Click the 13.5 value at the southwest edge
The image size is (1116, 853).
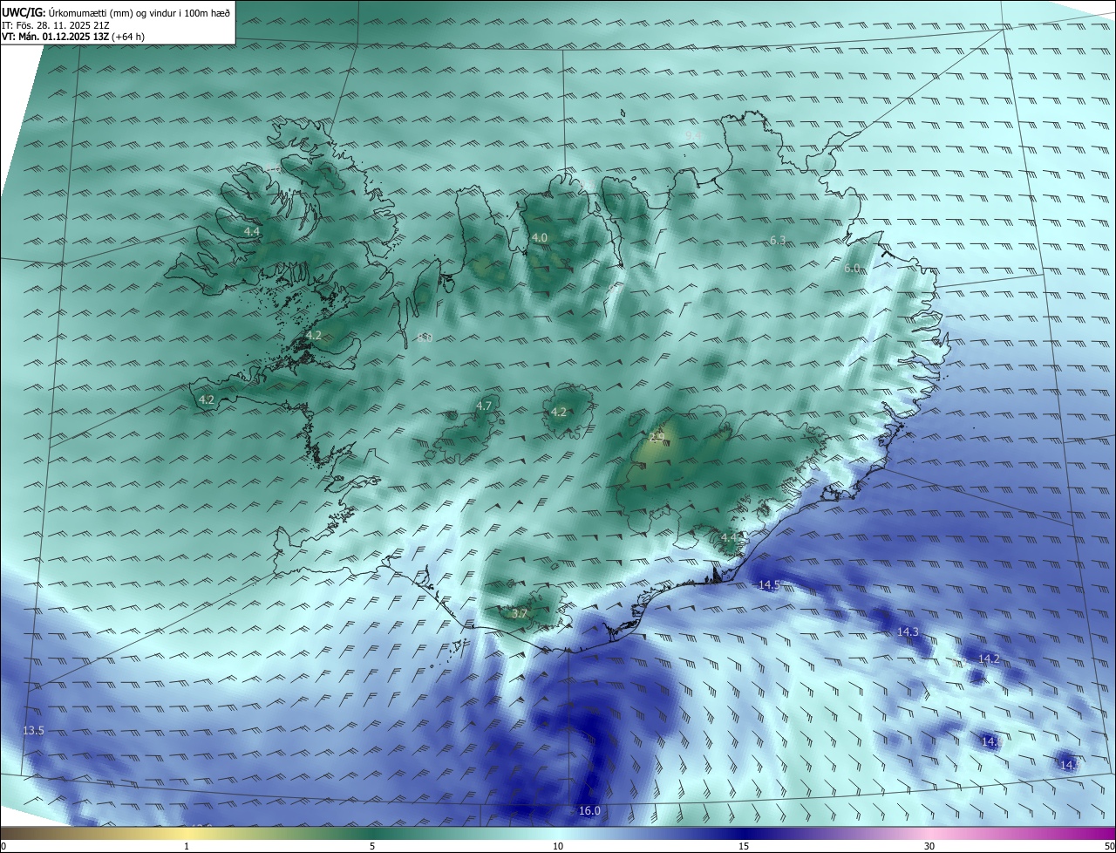tap(33, 730)
